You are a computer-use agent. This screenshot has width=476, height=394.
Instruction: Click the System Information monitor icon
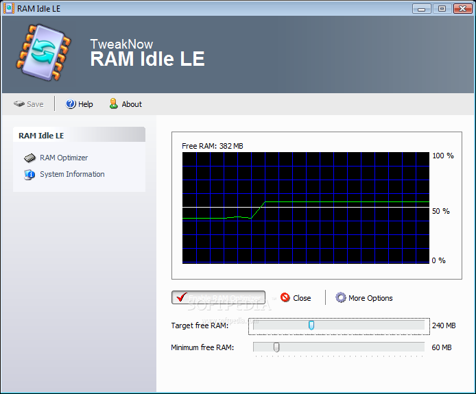(29, 175)
